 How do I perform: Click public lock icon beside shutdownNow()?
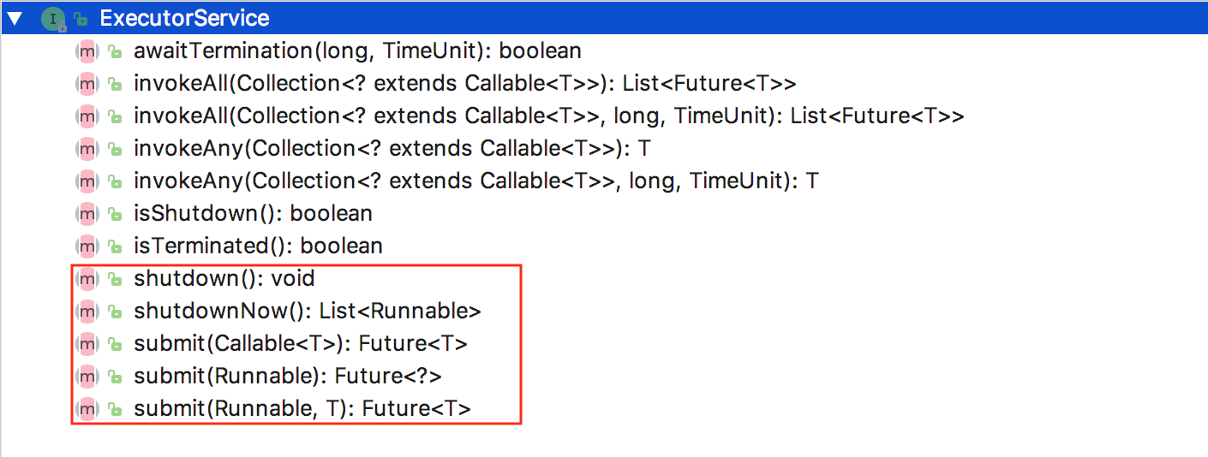tap(115, 311)
